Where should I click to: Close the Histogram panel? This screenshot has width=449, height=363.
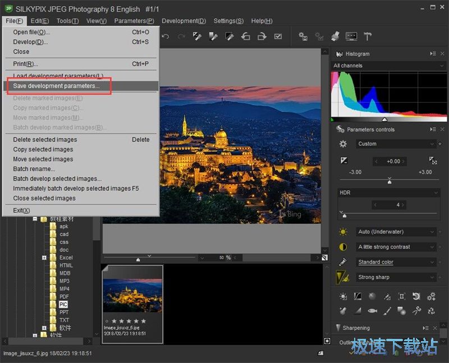click(x=443, y=54)
